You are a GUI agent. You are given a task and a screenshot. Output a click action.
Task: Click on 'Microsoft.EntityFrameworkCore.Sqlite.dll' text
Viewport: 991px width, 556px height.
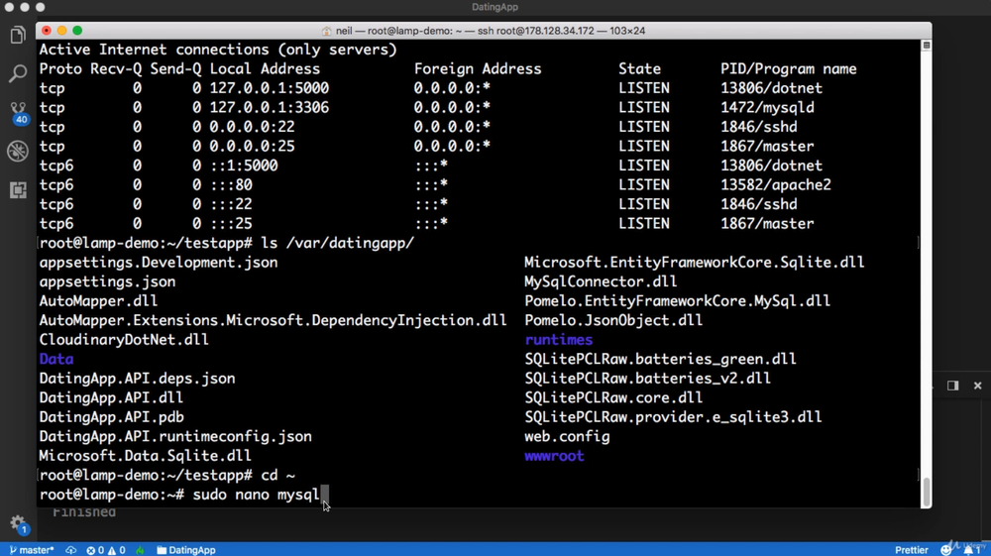(x=695, y=263)
